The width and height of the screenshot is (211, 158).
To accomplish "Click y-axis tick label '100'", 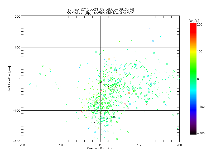I will pyautogui.click(x=17, y=47).
